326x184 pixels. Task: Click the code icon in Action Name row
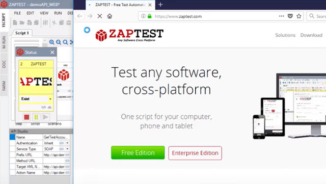[67, 173]
